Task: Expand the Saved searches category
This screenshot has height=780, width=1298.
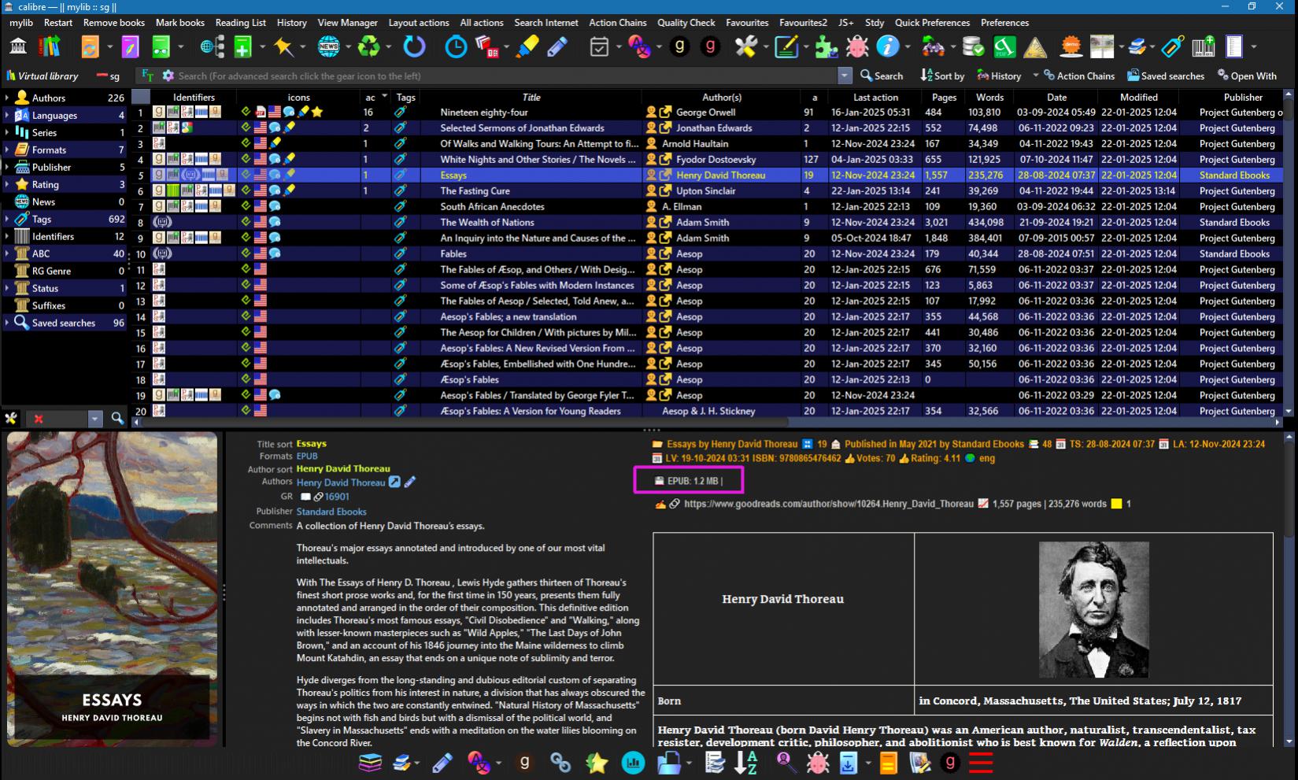Action: [7, 323]
